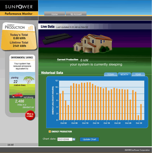152x153 pixels.
Task: Click the Oct 18 axis label
Action: pos(107,123)
